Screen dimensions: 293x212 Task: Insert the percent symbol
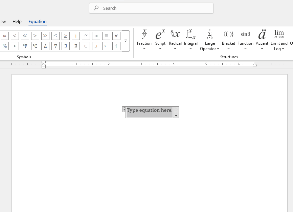(5, 46)
